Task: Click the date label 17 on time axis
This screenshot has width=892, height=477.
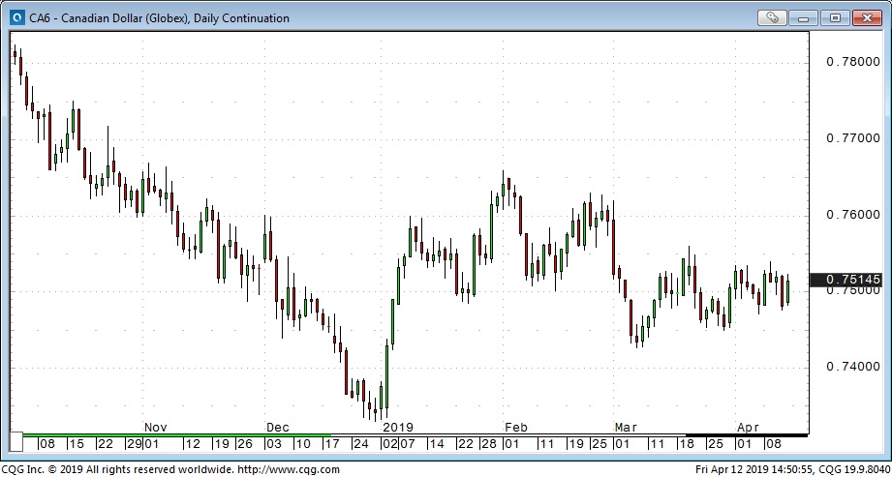Action: click(x=330, y=444)
